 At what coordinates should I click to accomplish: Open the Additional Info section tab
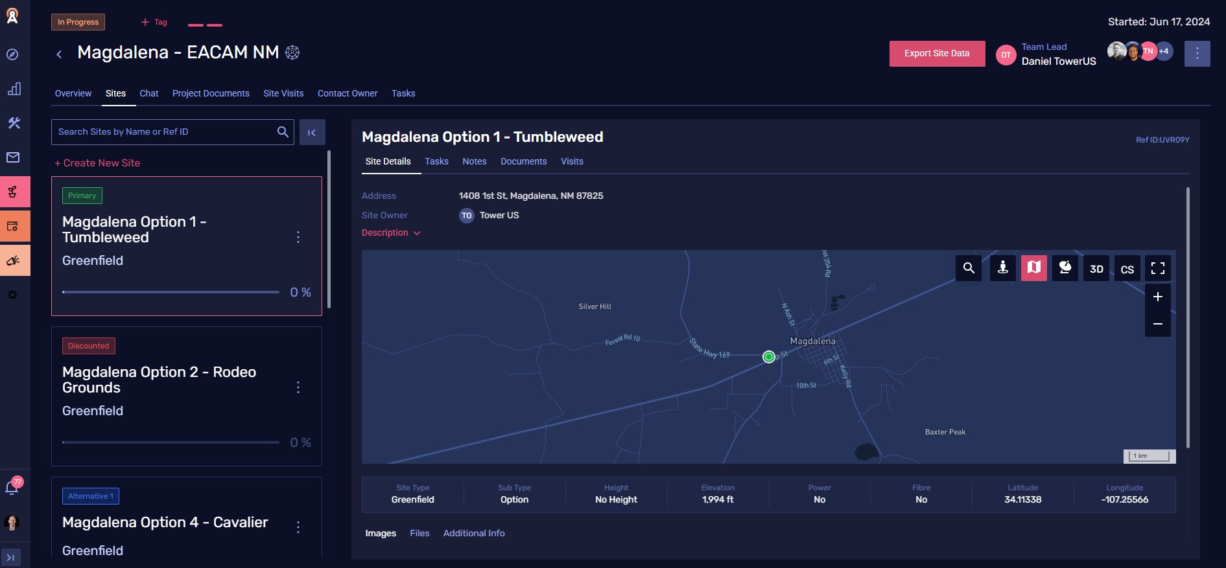[x=474, y=533]
